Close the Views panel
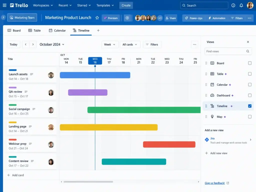This screenshot has width=256, height=192. [x=248, y=42]
